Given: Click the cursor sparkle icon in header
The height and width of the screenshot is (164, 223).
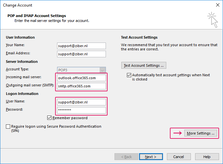Looking at the screenshot, I should coord(213,20).
